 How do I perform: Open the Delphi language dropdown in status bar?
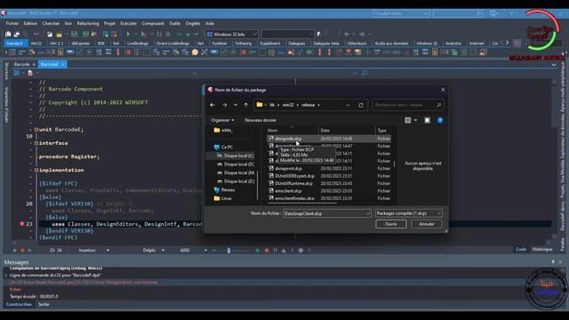163,251
